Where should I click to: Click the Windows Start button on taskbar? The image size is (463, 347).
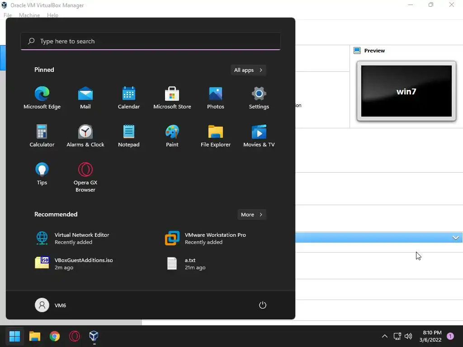pyautogui.click(x=14, y=336)
